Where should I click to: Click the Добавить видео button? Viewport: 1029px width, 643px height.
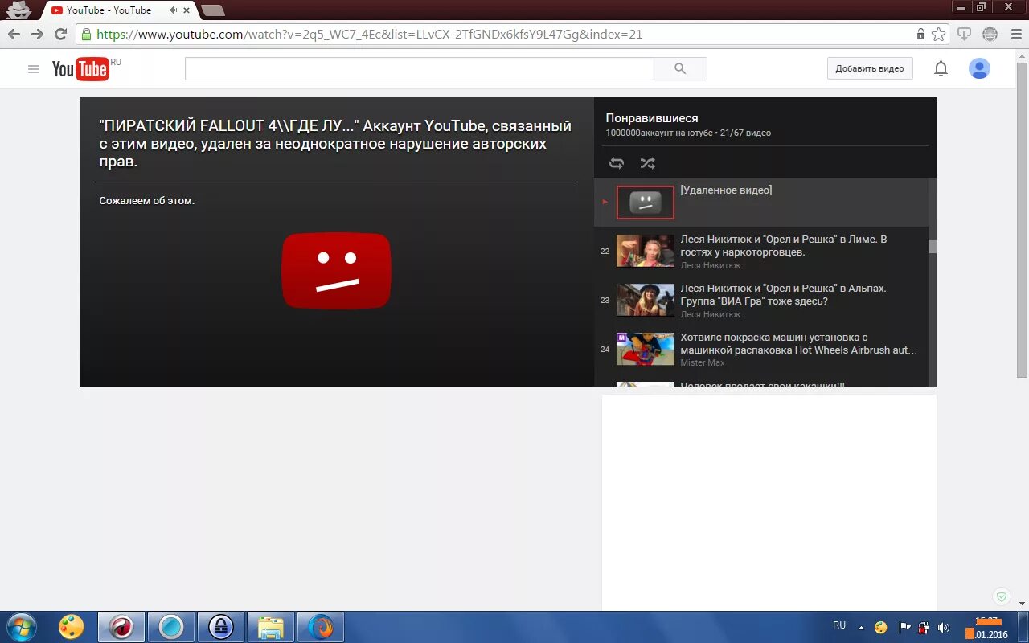[870, 68]
